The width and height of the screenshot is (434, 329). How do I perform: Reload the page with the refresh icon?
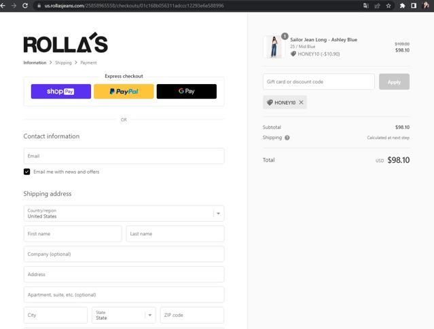25,5
